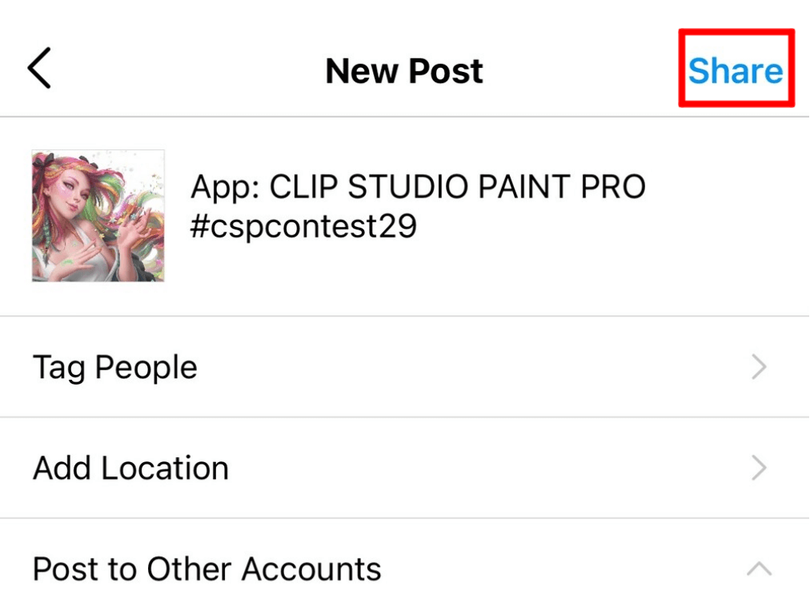Click the New Post header title
Viewport: 810px width, 614px height.
pos(404,71)
